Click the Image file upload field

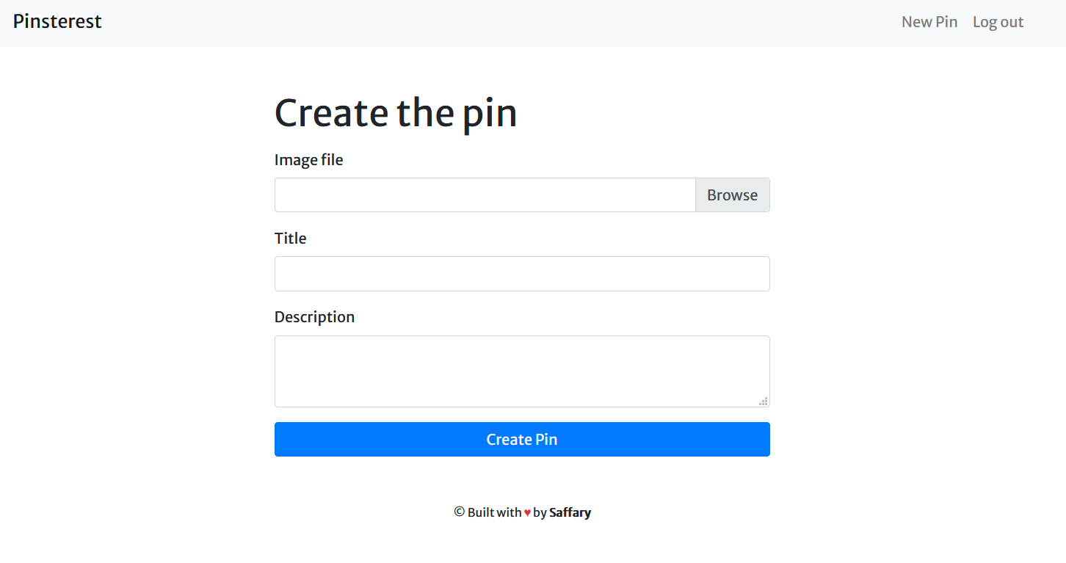coord(485,195)
